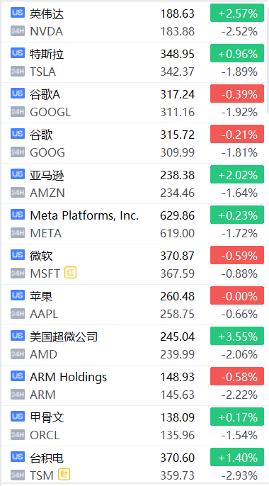Click the red -0.39% change badge for 谷歌A

pyautogui.click(x=237, y=94)
